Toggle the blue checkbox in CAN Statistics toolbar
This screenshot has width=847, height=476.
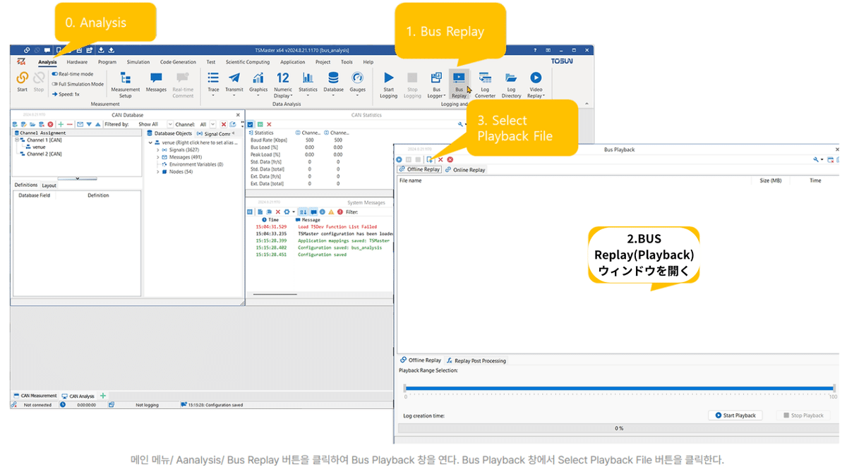click(250, 124)
